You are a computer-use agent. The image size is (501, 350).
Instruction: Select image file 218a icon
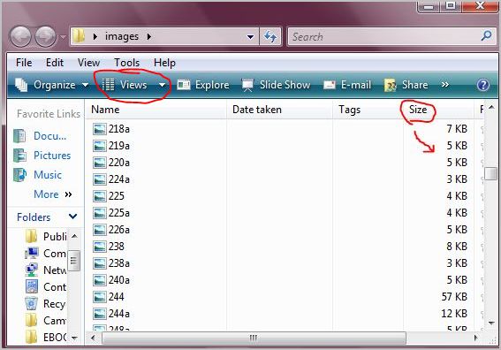point(100,129)
